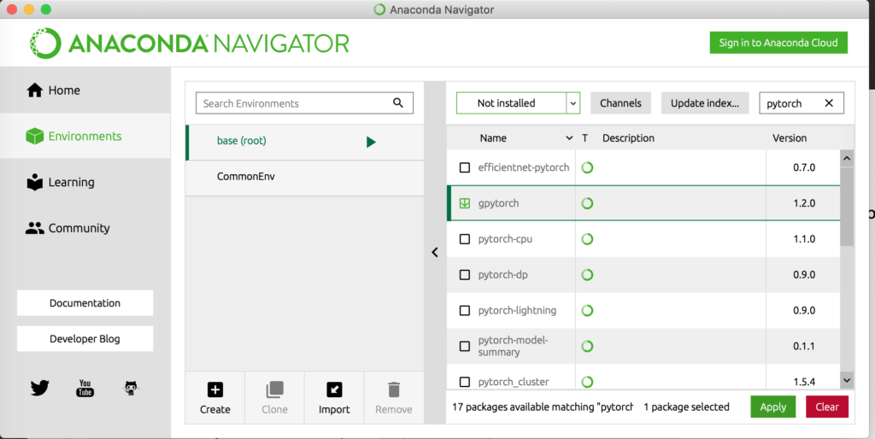Click the Search Environments input field

[x=305, y=103]
